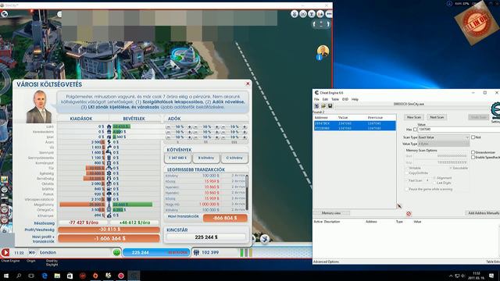The height and width of the screenshot is (281, 500).
Task: Open Task View from the taskbar
Action: [x=31, y=276]
